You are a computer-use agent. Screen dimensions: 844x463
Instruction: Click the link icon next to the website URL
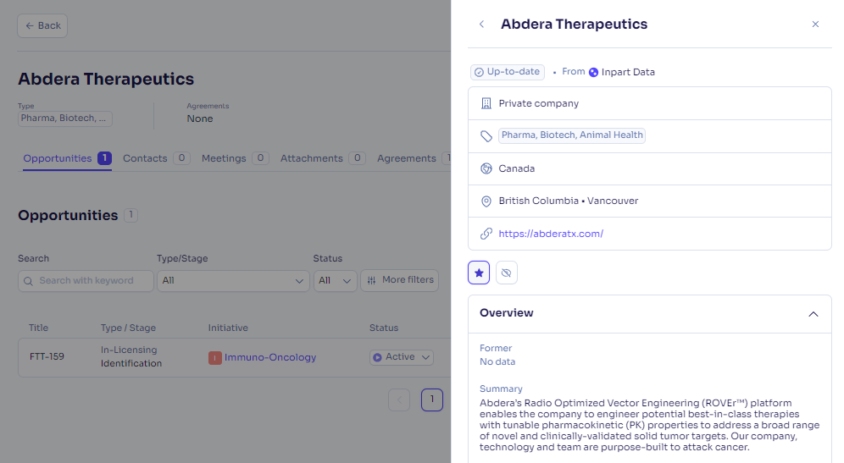coord(486,234)
